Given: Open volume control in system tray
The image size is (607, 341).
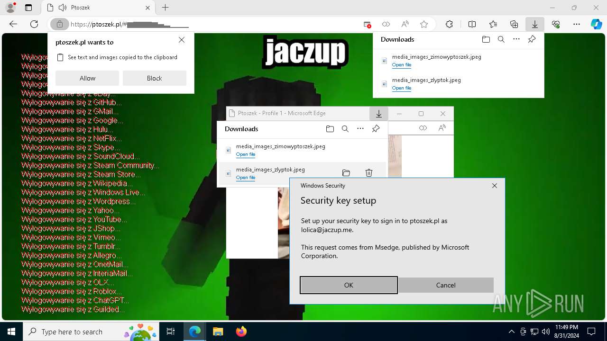Looking at the screenshot, I should pos(545,332).
